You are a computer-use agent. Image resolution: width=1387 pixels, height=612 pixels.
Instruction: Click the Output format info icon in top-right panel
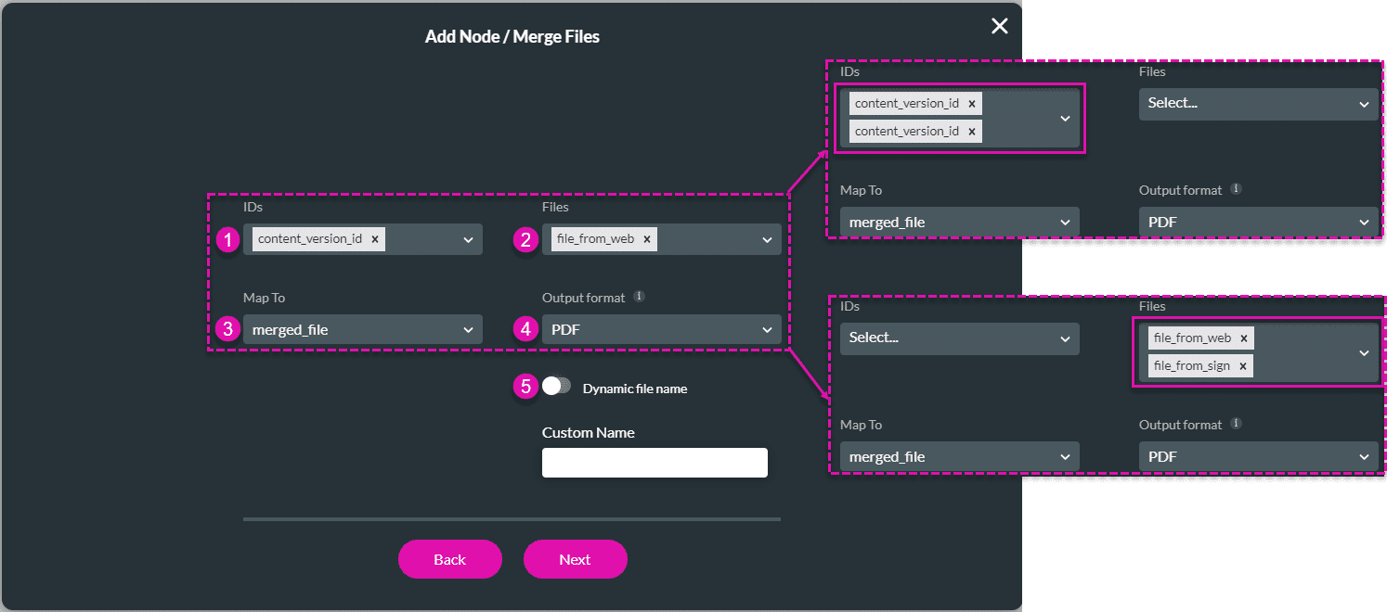(1236, 188)
